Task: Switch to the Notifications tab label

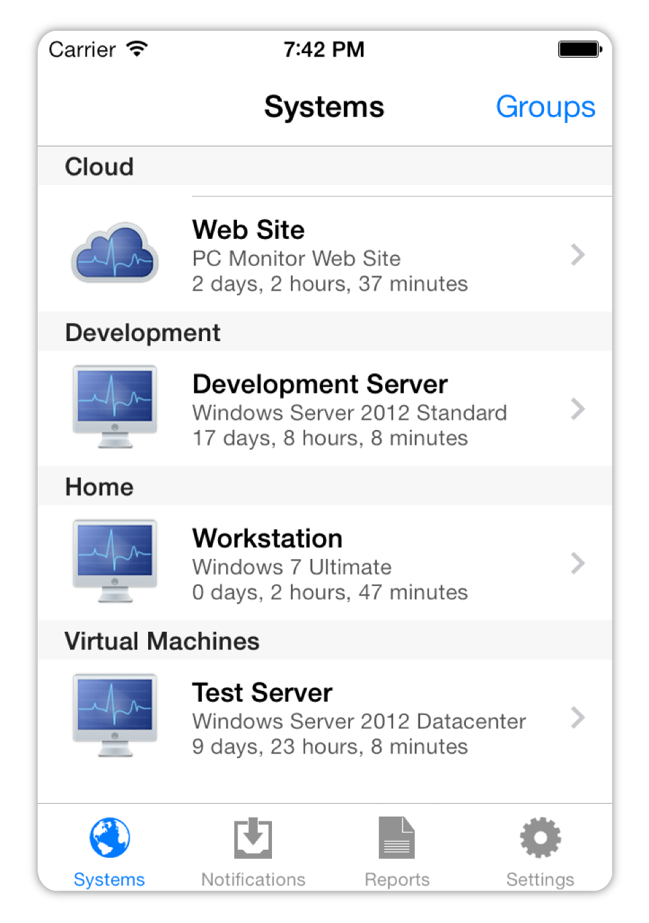Action: click(x=253, y=880)
